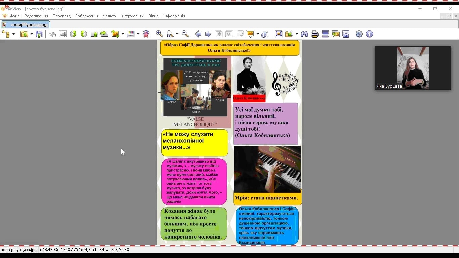
Task: Go to next image with right arrow
Action: [x=208, y=34]
